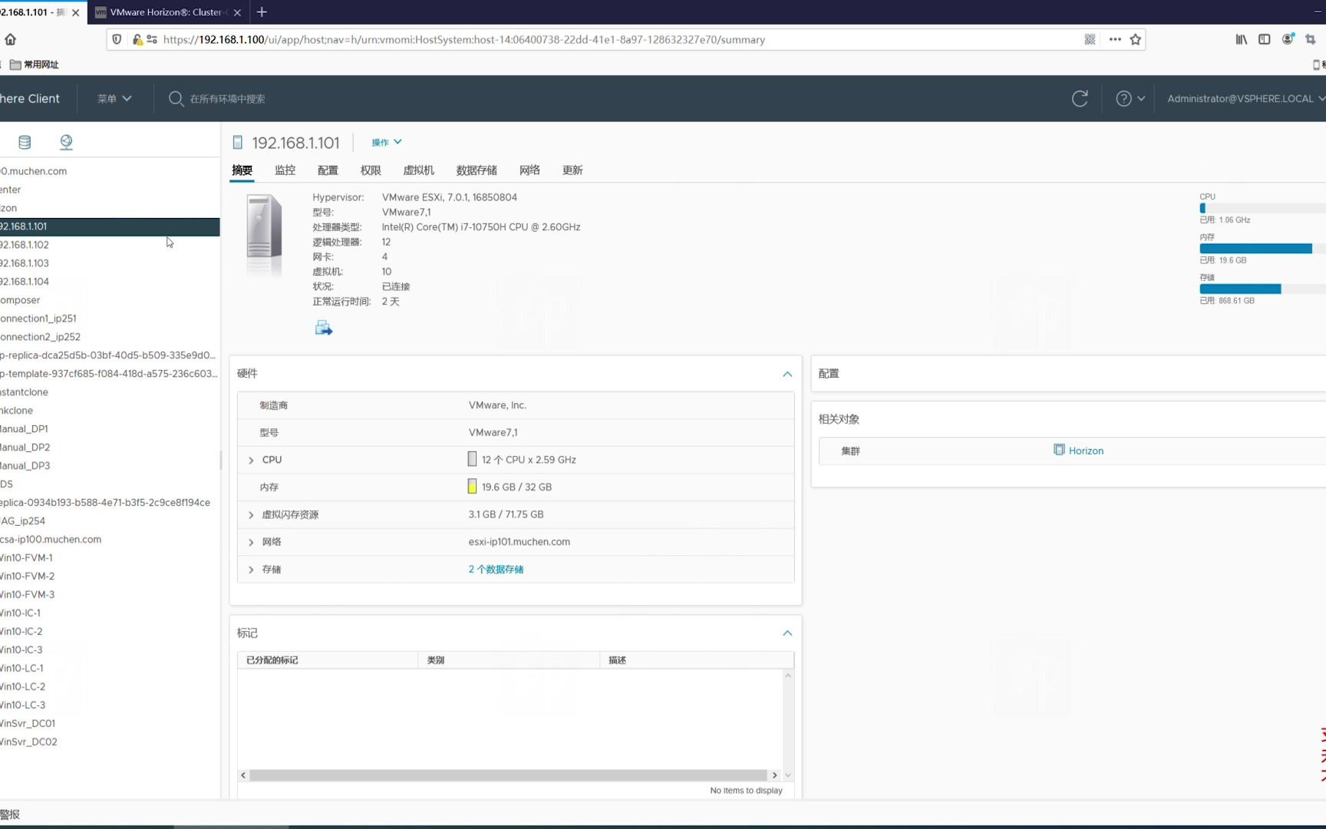
Task: Open the tracking protection shield icon
Action: click(x=117, y=39)
